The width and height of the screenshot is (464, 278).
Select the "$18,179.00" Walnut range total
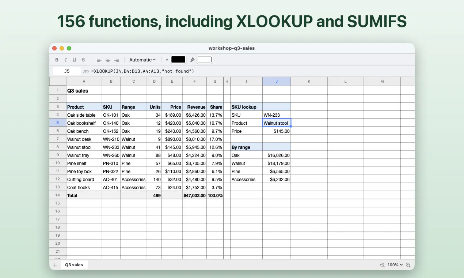277,163
